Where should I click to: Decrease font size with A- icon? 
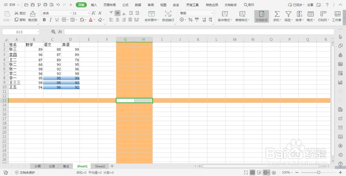(x=100, y=13)
